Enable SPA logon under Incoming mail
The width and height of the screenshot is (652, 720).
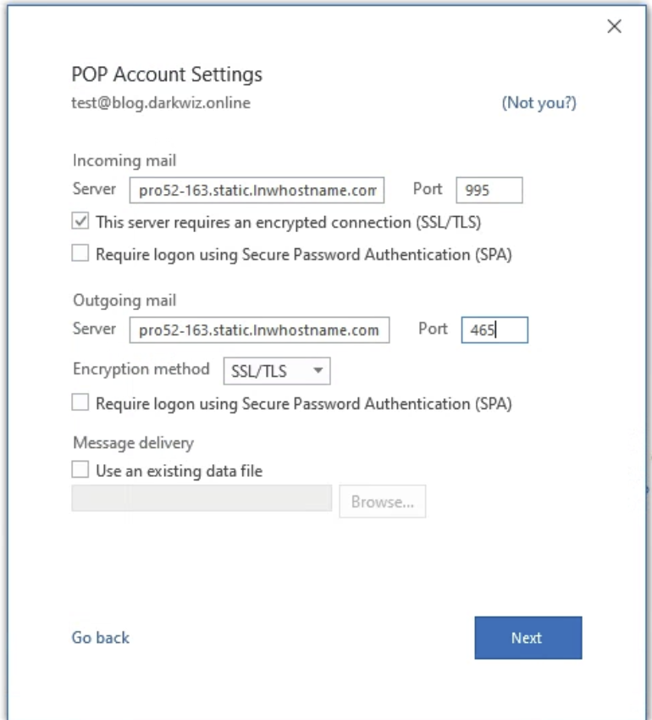tap(80, 253)
